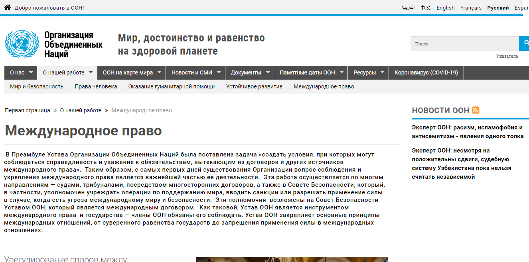Click the «Указатель» link under search
The image size is (529, 262).
tap(507, 56)
